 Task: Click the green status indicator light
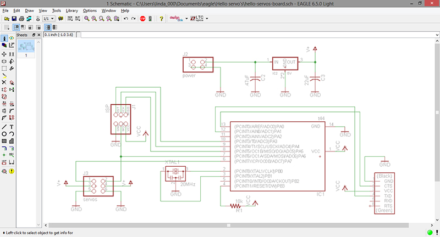[x=430, y=233]
